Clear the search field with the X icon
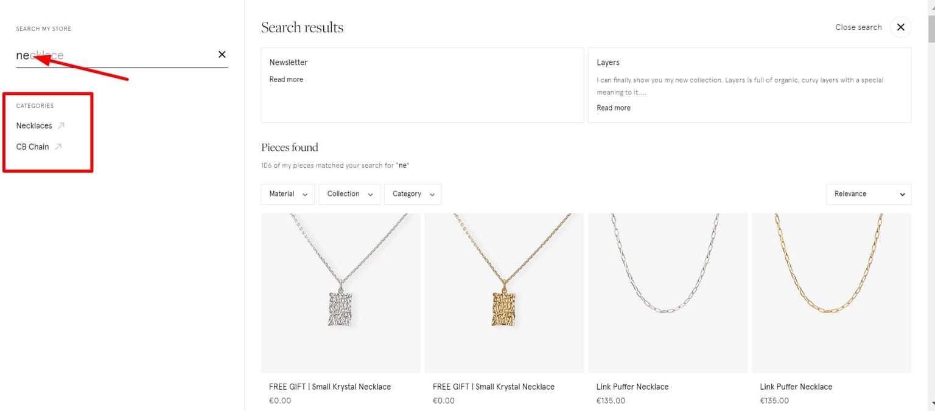Viewport: 935px width, 411px height. (222, 55)
